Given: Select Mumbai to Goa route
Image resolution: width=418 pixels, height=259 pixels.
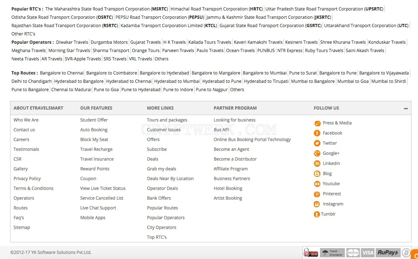Looking at the screenshot, I should tap(353, 81).
